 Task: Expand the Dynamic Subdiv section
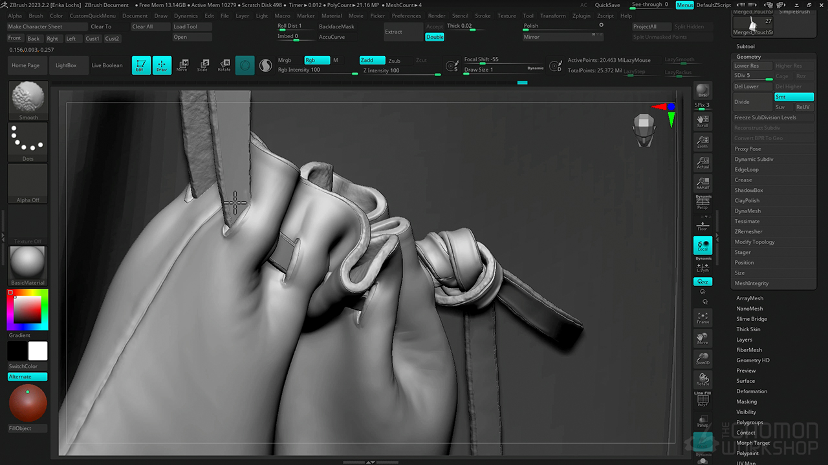(x=754, y=159)
